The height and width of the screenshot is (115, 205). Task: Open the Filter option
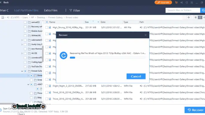pyautogui.click(x=75, y=11)
